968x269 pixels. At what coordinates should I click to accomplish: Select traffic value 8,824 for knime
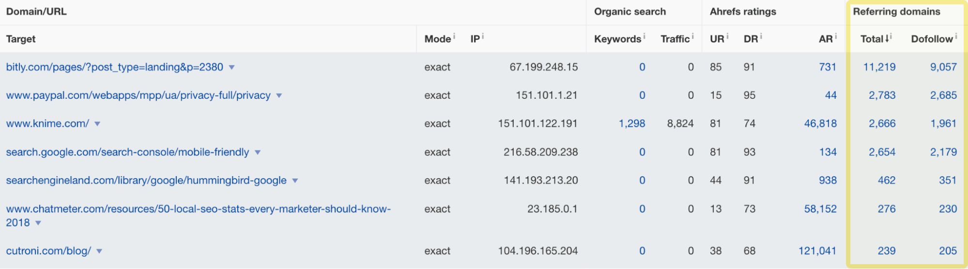pyautogui.click(x=680, y=124)
